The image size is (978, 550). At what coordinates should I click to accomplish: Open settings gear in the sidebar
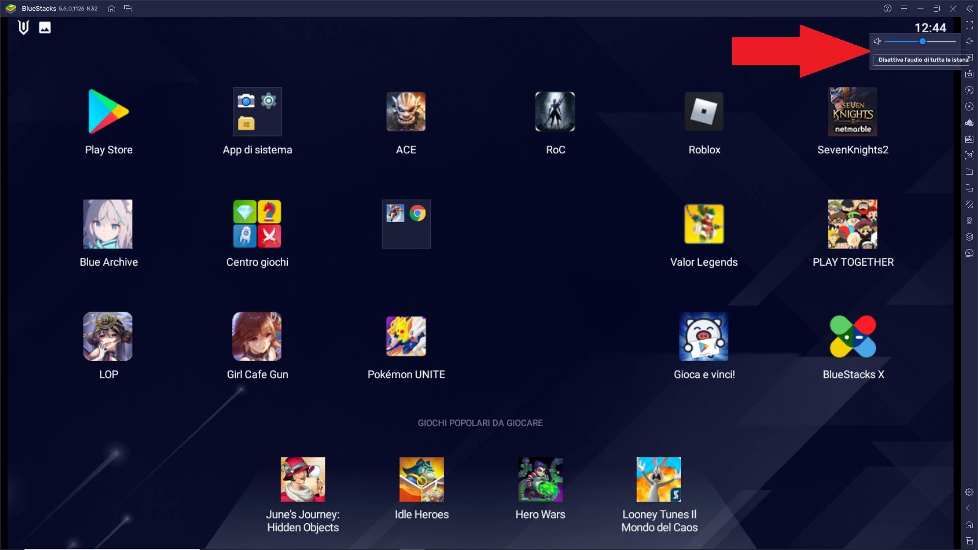[969, 492]
